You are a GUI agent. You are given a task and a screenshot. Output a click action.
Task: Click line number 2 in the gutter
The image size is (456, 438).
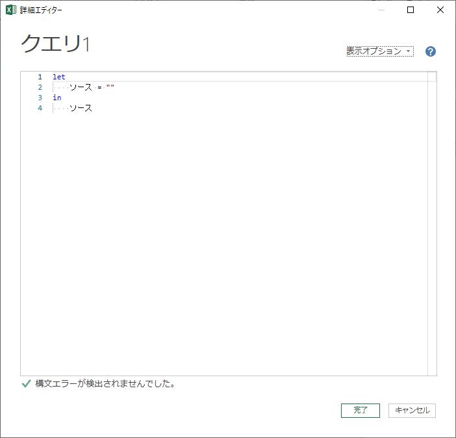tap(40, 87)
